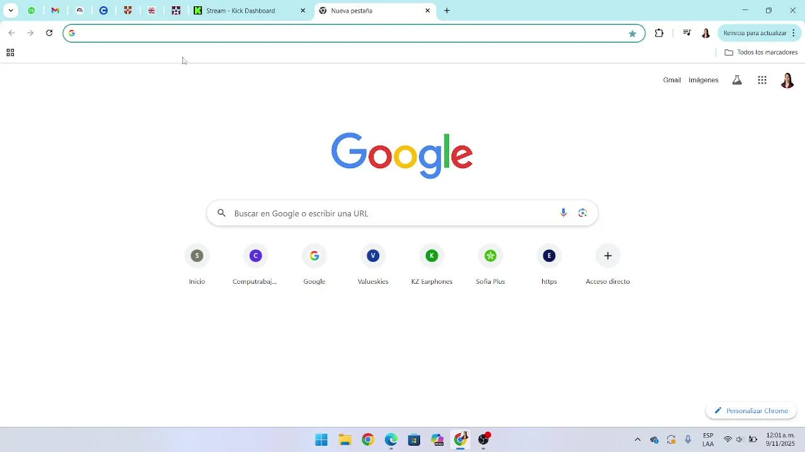
Task: Open Microsoft Store from taskbar
Action: [414, 439]
